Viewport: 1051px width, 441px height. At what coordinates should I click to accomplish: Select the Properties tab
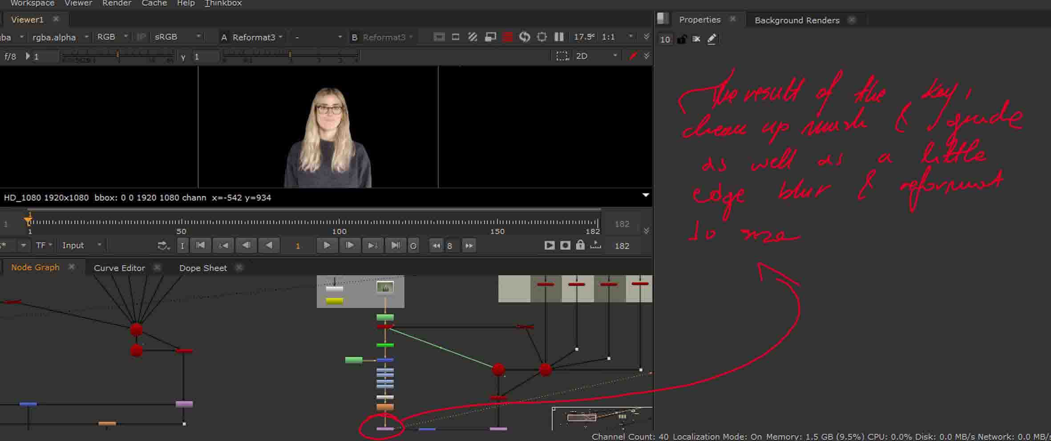pos(699,20)
